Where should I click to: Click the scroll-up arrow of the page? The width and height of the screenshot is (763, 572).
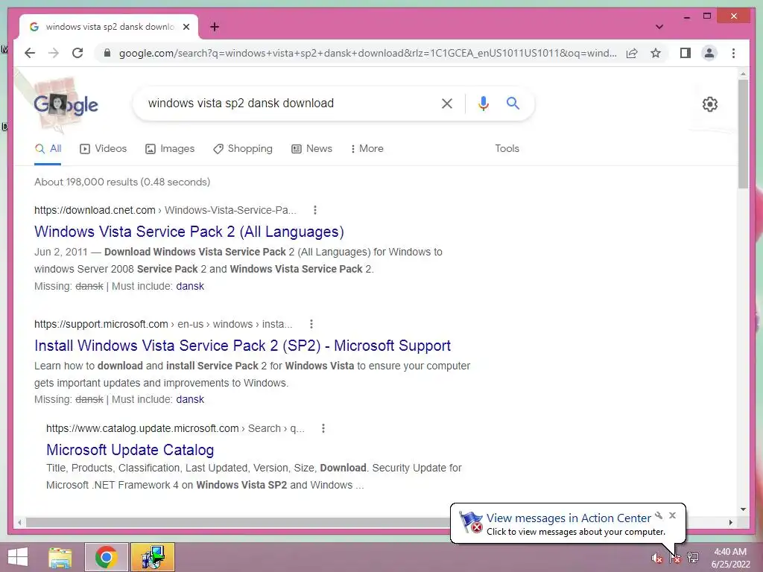click(x=743, y=74)
